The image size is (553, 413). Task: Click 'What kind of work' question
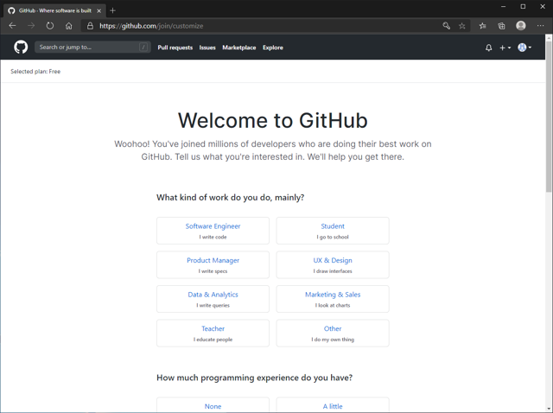click(231, 197)
